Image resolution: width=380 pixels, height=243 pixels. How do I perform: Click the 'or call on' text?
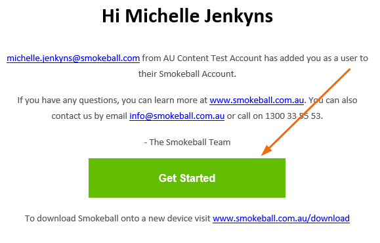point(245,116)
